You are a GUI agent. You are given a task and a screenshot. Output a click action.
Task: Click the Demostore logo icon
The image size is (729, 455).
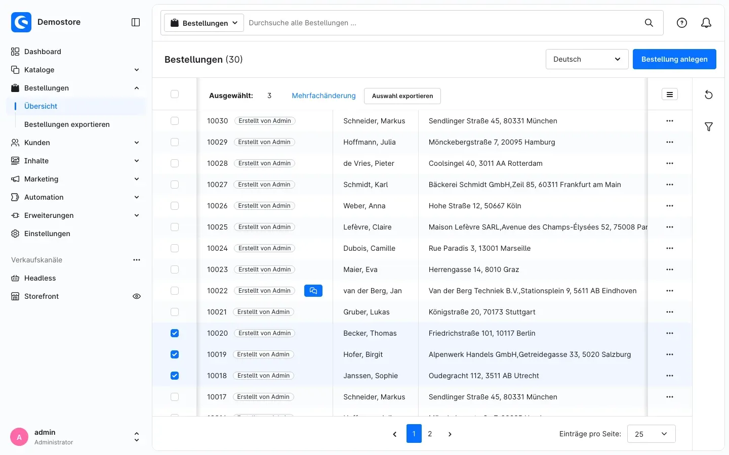tap(21, 22)
